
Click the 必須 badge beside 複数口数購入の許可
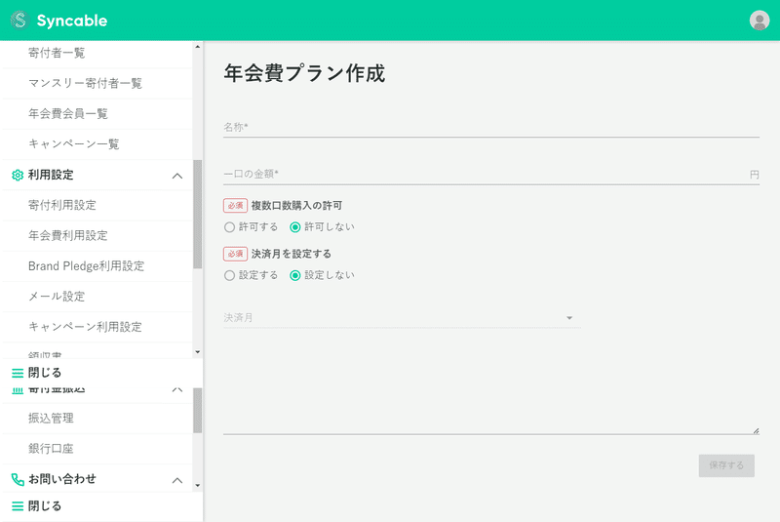235,206
